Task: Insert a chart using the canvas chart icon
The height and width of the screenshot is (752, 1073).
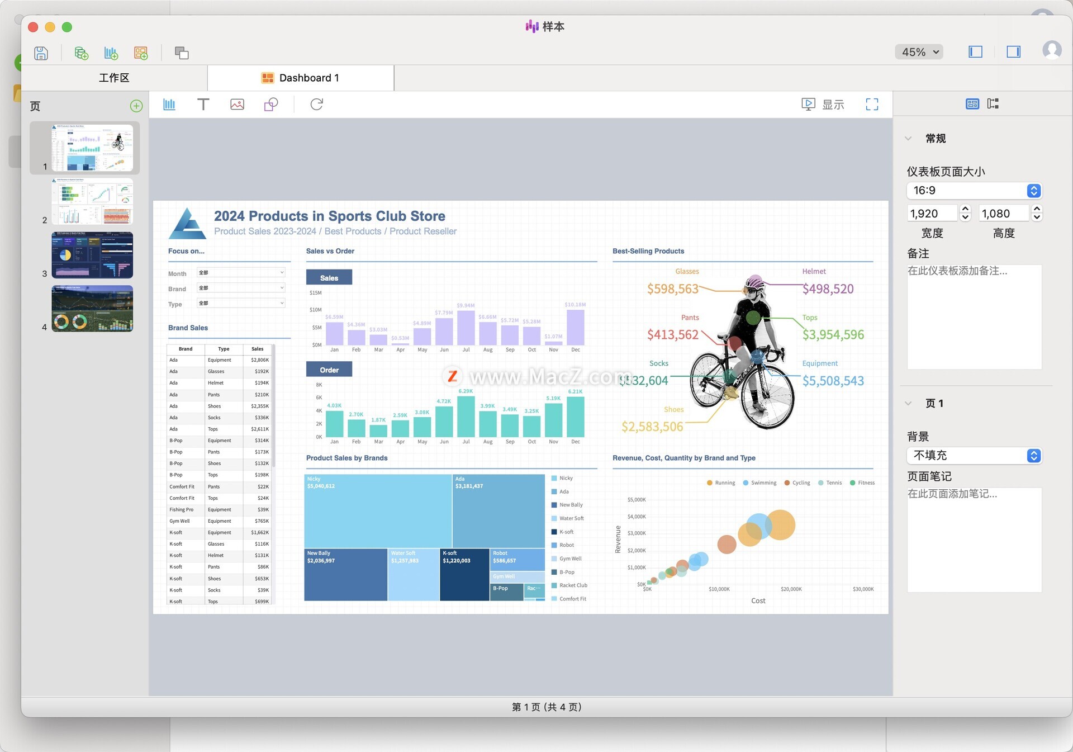Action: point(169,104)
